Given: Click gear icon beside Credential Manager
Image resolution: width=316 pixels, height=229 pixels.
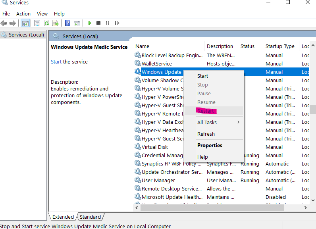Looking at the screenshot, I should pyautogui.click(x=138, y=155).
